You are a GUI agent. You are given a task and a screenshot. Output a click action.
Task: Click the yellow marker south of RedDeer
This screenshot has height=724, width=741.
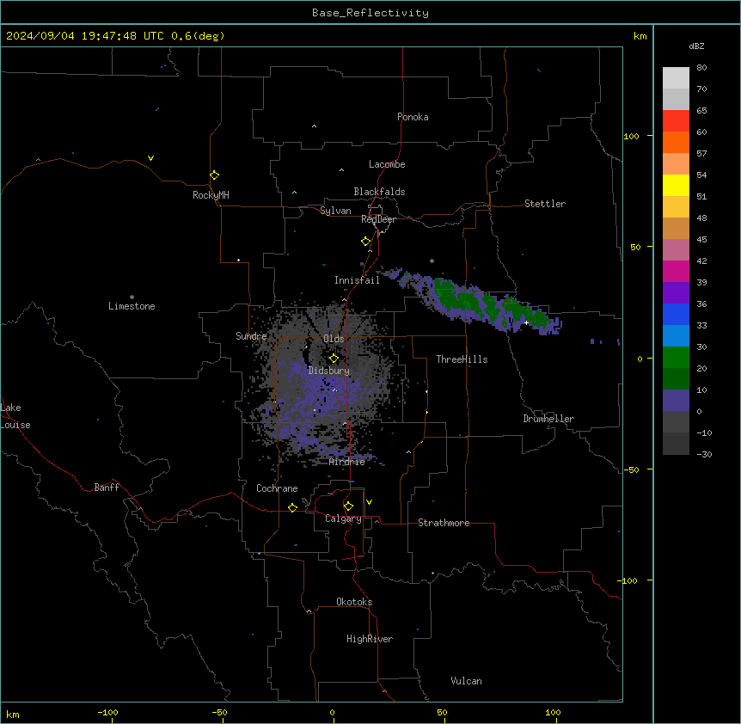click(x=365, y=242)
